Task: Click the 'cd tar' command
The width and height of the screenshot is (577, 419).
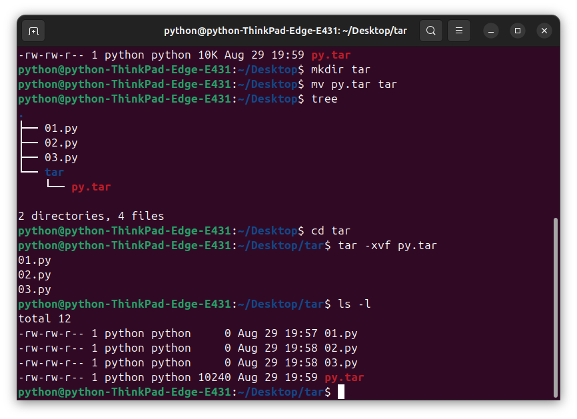Action: coord(330,230)
